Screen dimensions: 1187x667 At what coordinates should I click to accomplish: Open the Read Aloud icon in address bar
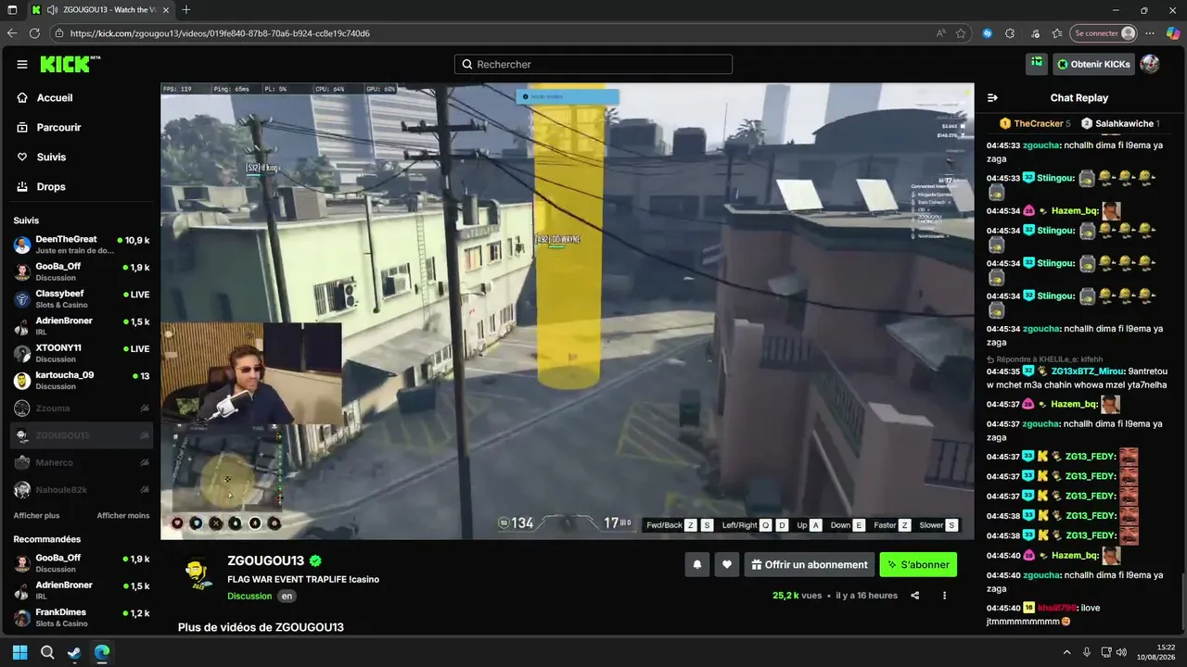coord(941,33)
